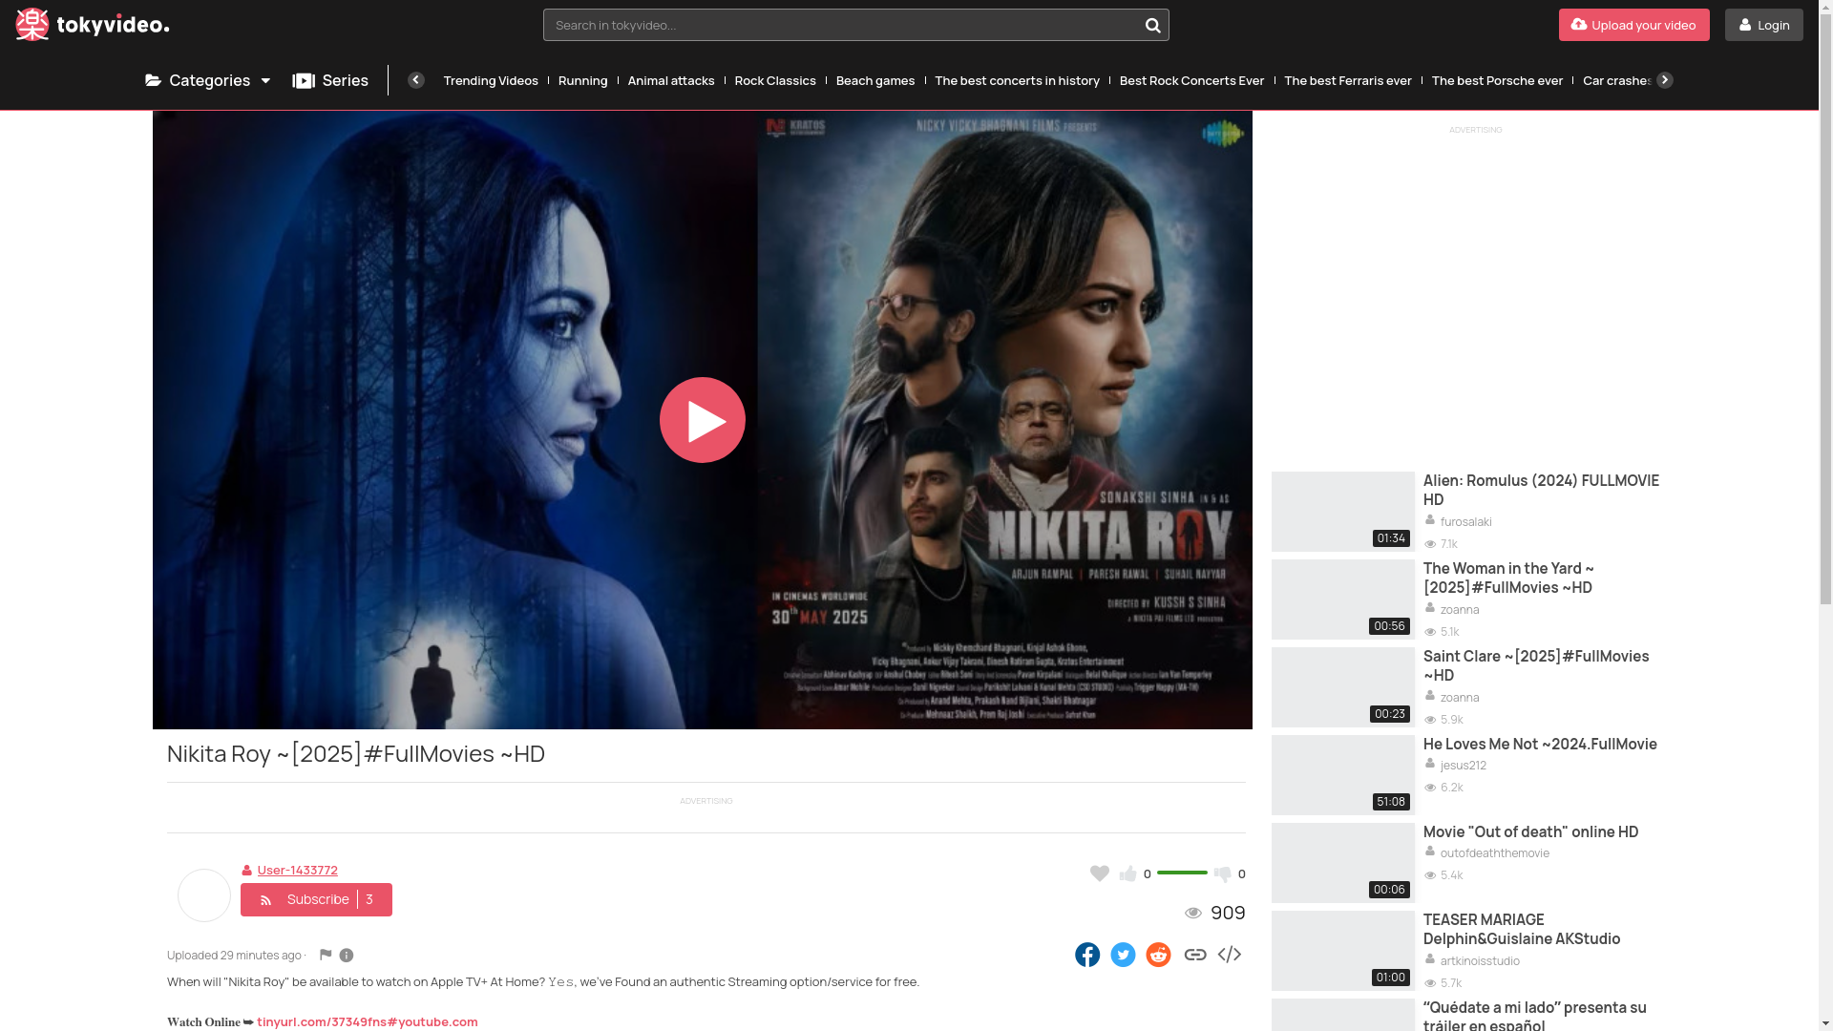Play the Nikita Roy video
Screen dimensions: 1833x1031
point(703,420)
